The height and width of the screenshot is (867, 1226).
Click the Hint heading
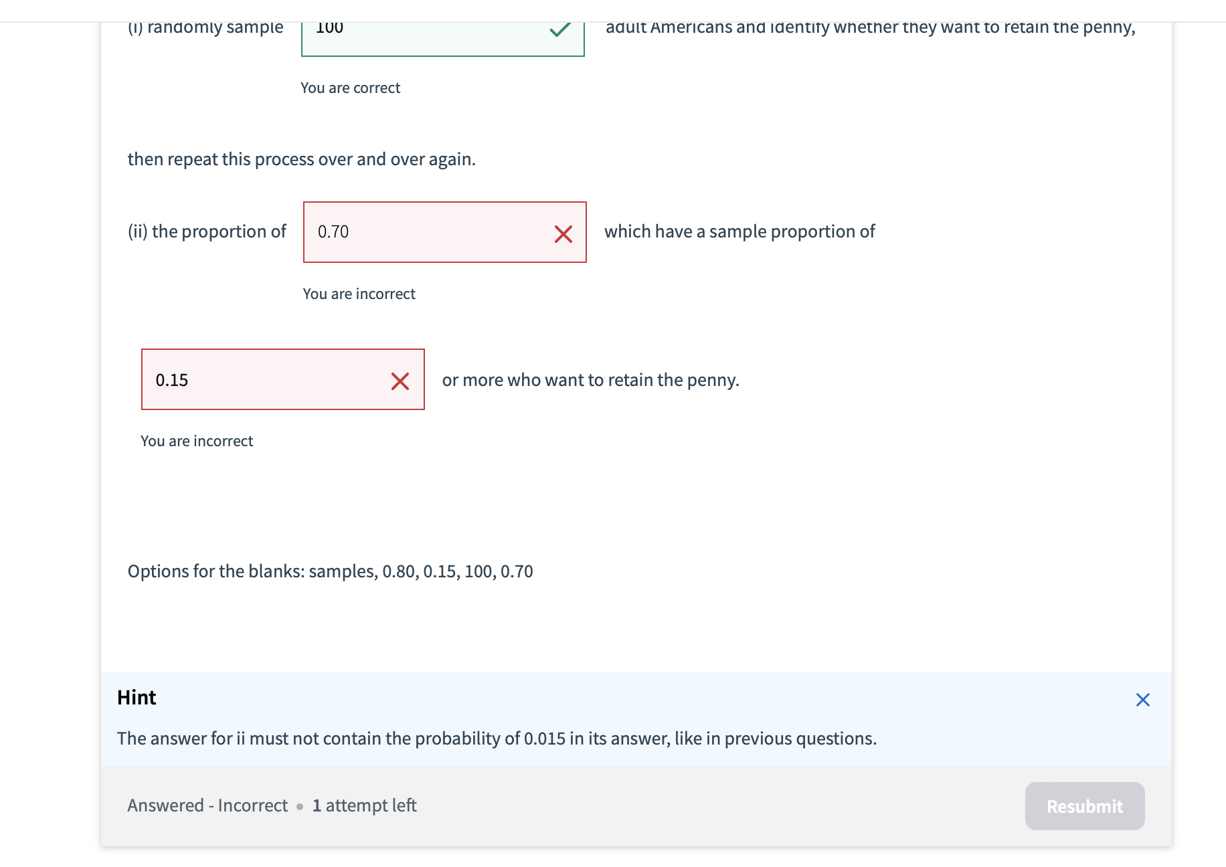click(137, 698)
